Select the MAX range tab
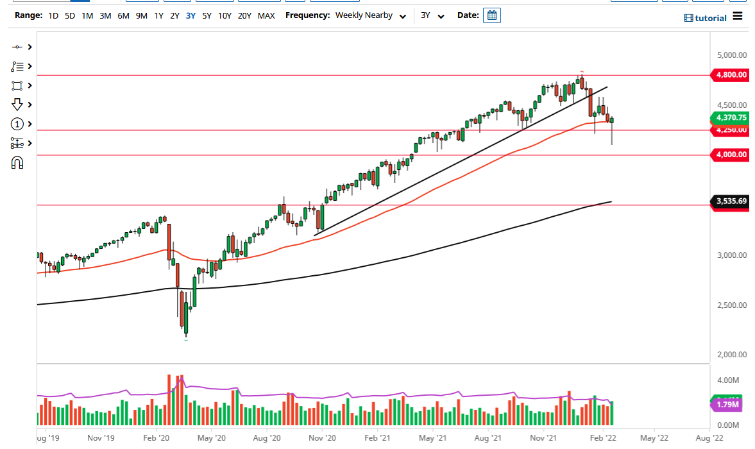This screenshot has width=755, height=449. tap(266, 15)
